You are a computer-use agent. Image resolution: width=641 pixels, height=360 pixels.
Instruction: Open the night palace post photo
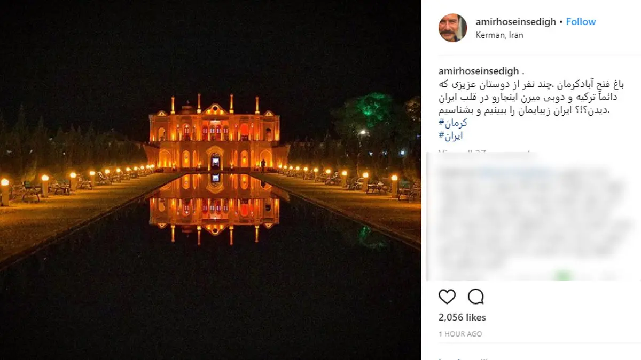[210, 180]
